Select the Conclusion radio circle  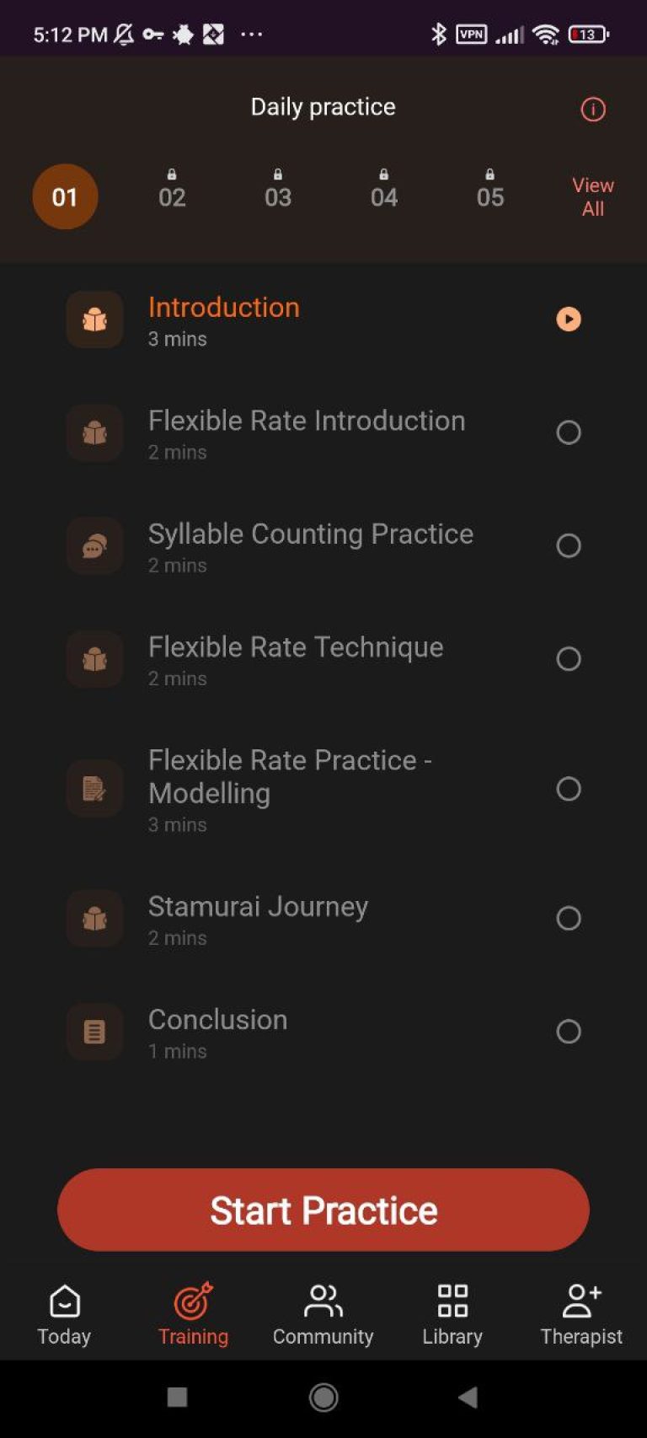click(569, 1031)
